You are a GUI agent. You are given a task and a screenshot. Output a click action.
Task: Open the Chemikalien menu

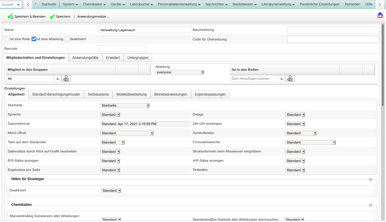tap(94, 4)
